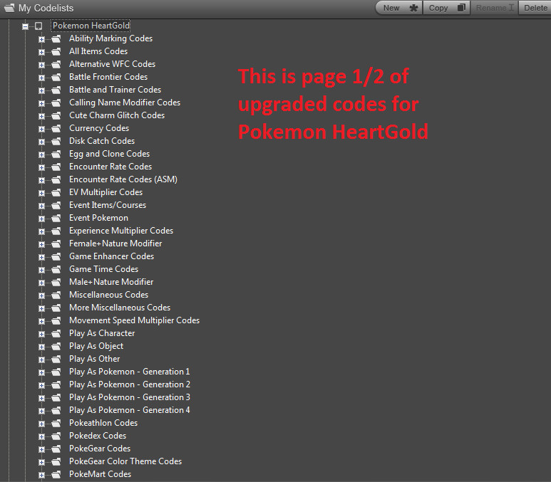Viewport: 551px width, 482px height.
Task: Expand the All Items Codes folder
Action: tap(41, 52)
